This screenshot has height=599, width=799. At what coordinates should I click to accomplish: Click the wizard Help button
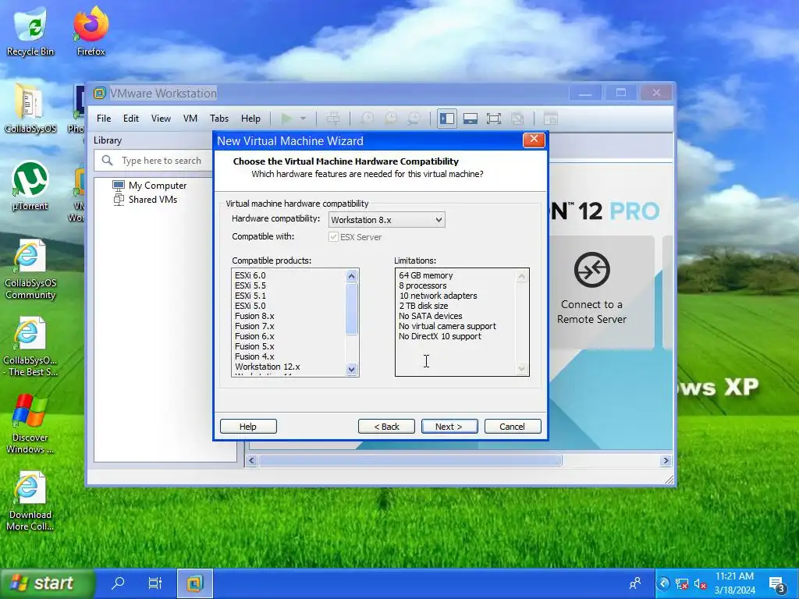(248, 427)
